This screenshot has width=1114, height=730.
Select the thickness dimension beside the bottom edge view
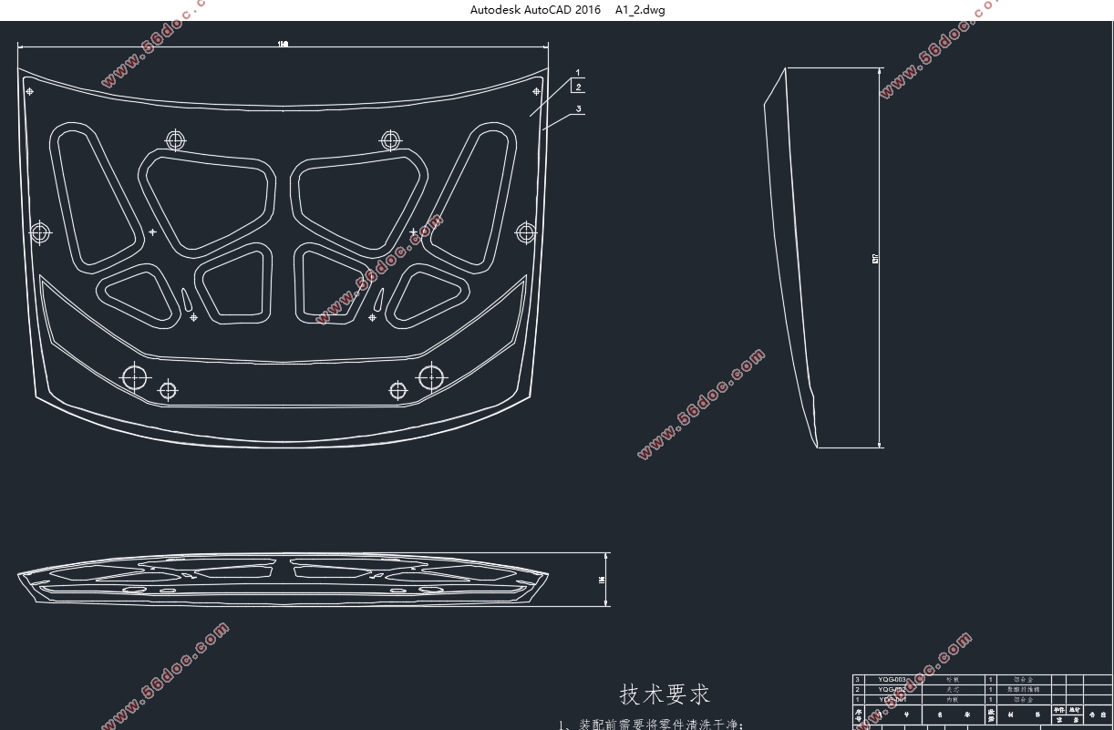603,580
